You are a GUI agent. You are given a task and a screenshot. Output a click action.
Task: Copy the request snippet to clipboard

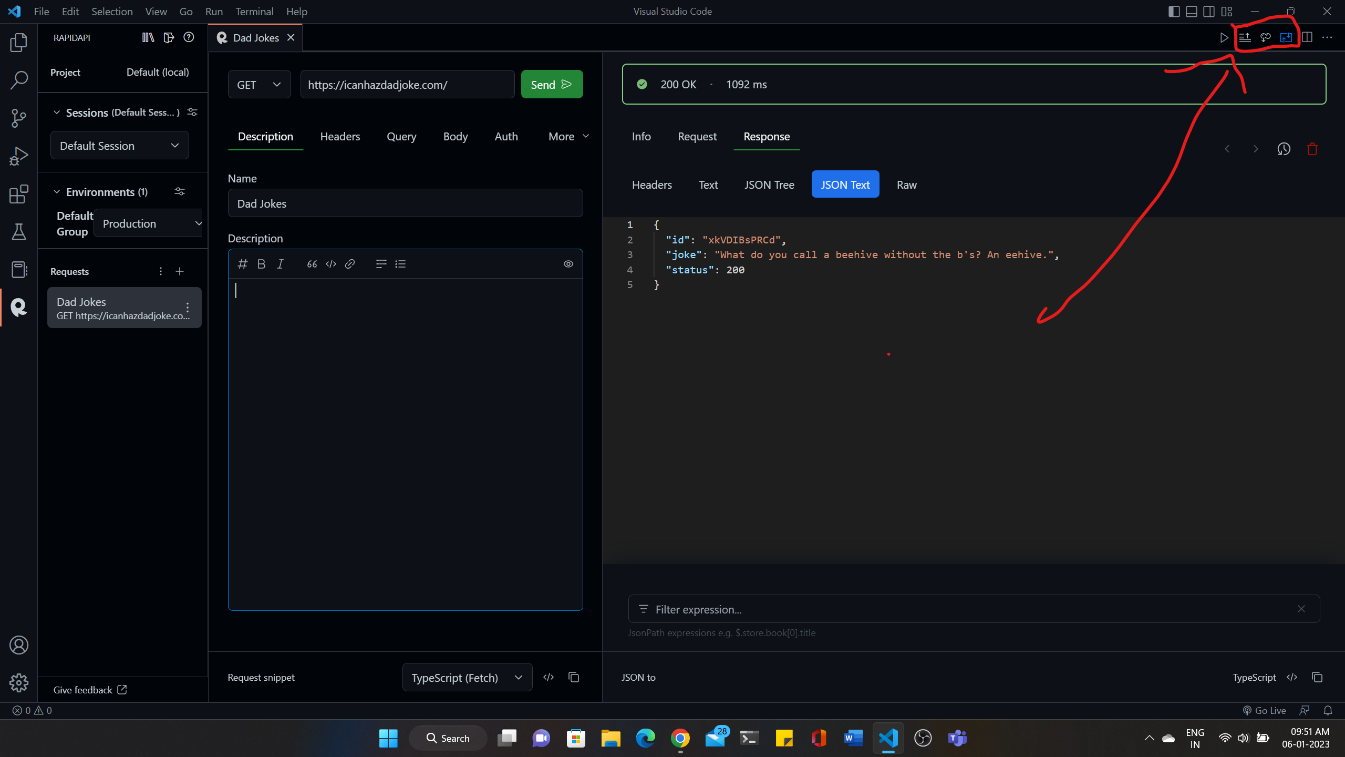pos(574,677)
